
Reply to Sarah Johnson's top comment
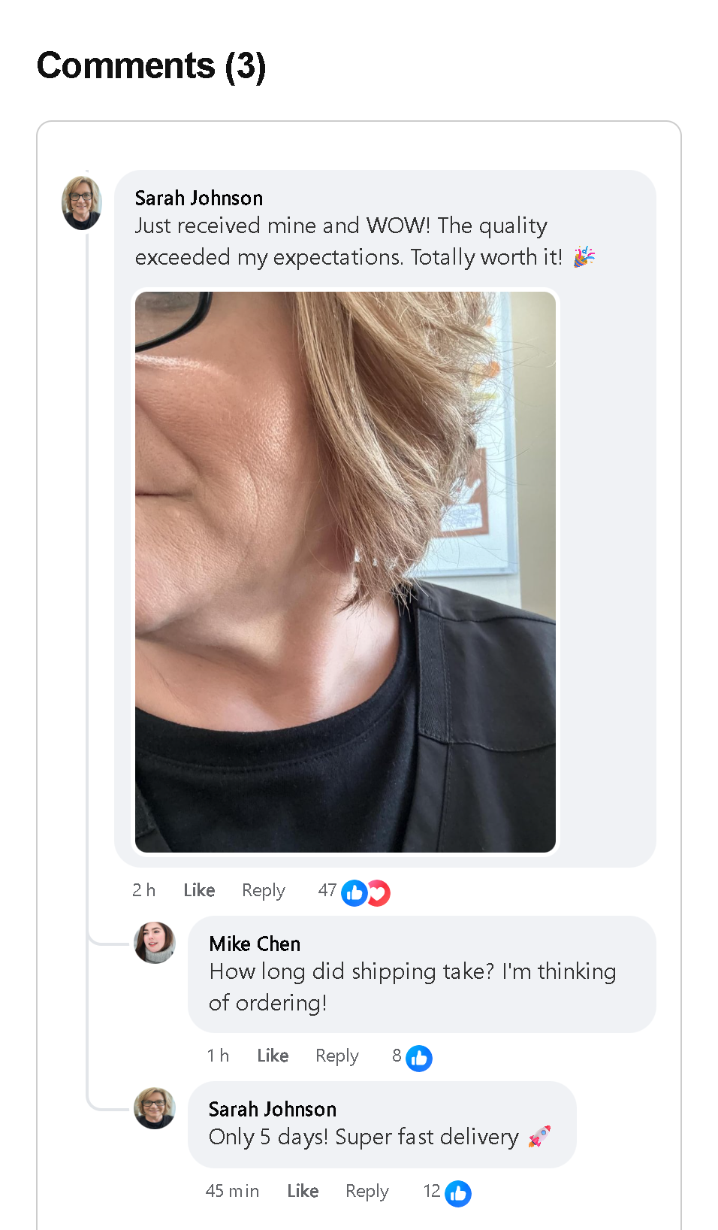[x=263, y=890]
